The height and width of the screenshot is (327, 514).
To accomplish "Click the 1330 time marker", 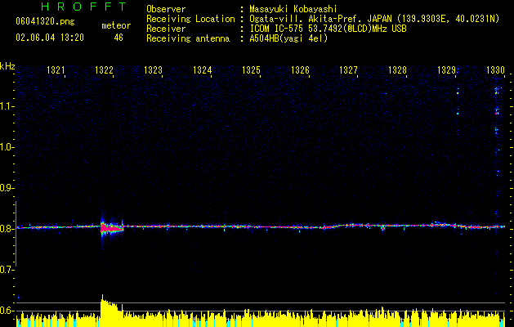I will (495, 70).
